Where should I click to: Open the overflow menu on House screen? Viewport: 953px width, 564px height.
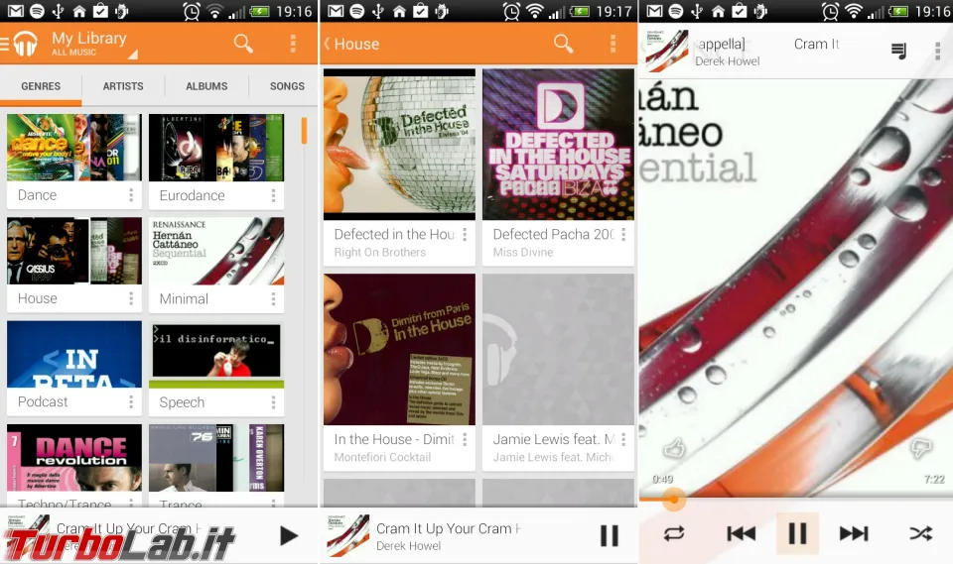613,43
